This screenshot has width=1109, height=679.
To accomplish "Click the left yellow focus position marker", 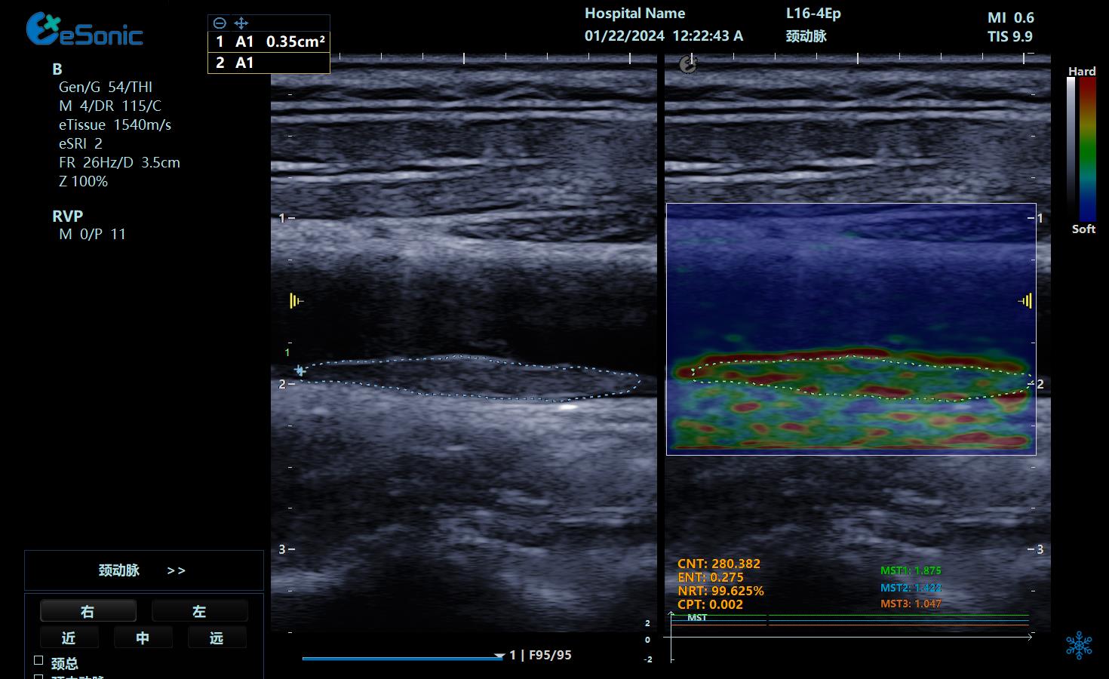I will click(296, 301).
